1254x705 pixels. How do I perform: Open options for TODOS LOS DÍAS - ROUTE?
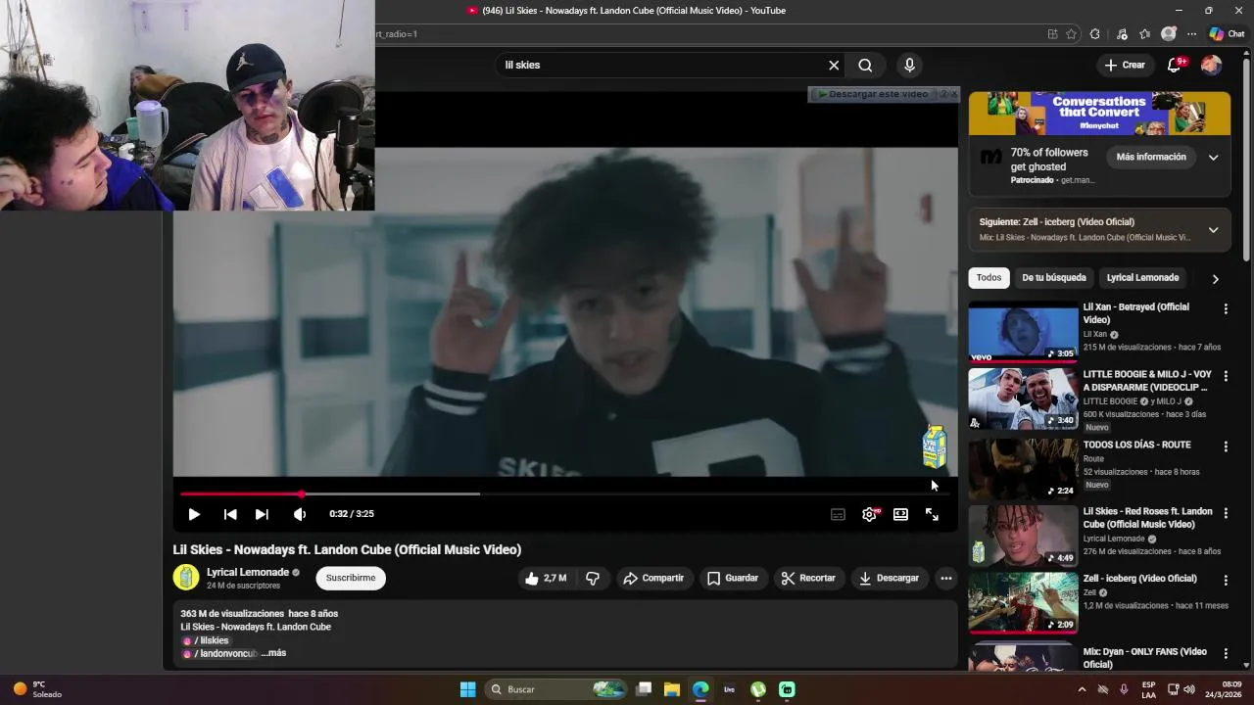pyautogui.click(x=1226, y=446)
